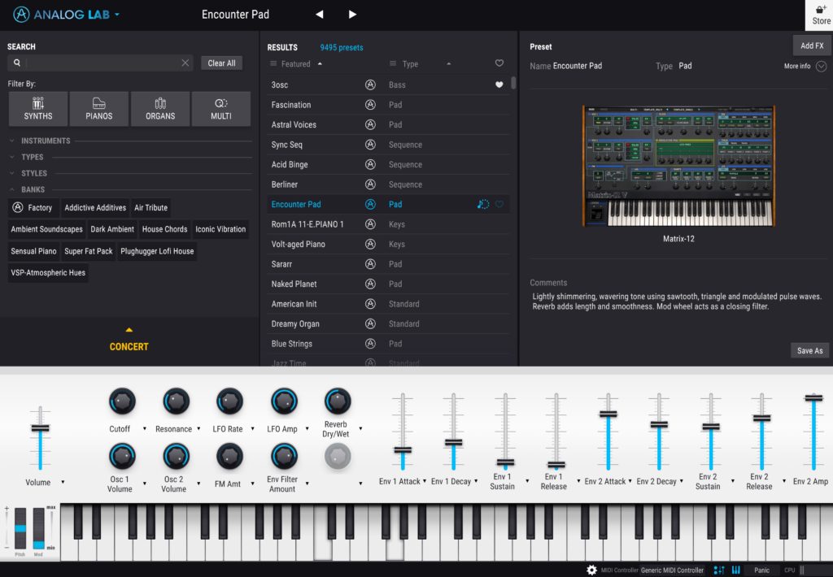Click the Reverb Dry/Wet knob
Image resolution: width=833 pixels, height=577 pixels.
click(x=338, y=401)
